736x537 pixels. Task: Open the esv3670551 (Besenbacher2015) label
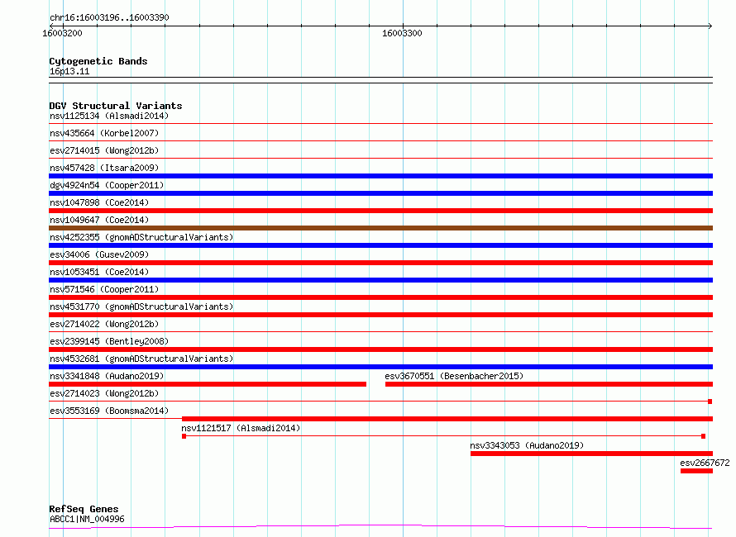click(454, 376)
